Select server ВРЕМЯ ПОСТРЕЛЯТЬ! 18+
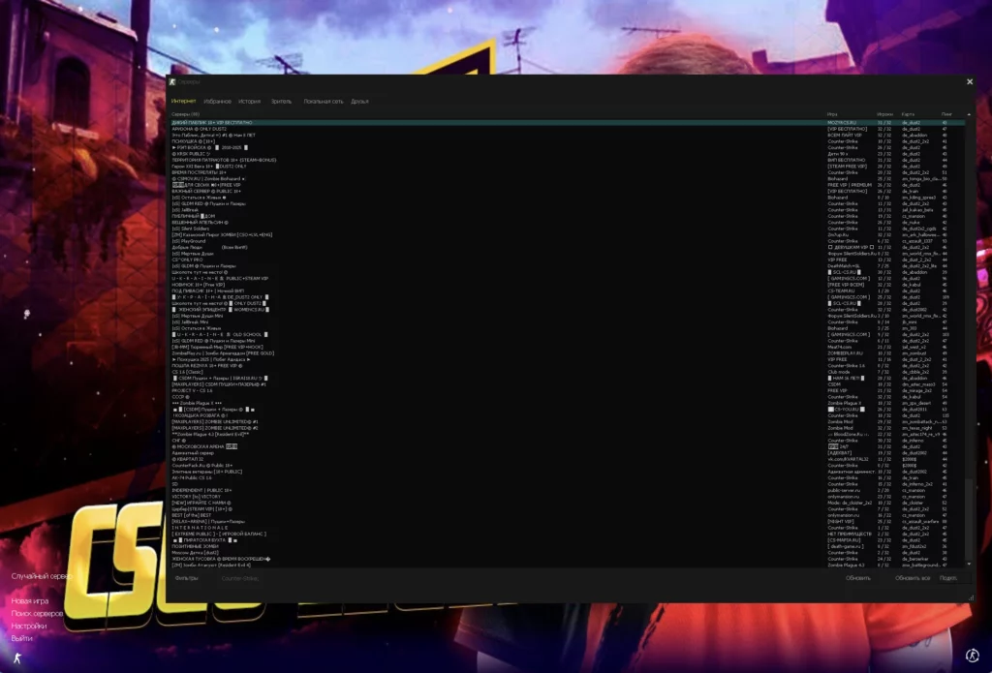 [568, 172]
